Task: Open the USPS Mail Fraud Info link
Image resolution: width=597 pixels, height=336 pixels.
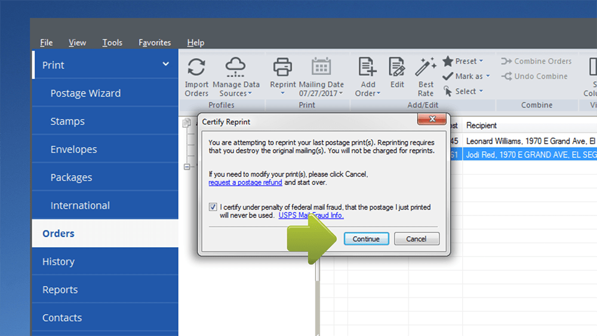Action: tap(310, 215)
